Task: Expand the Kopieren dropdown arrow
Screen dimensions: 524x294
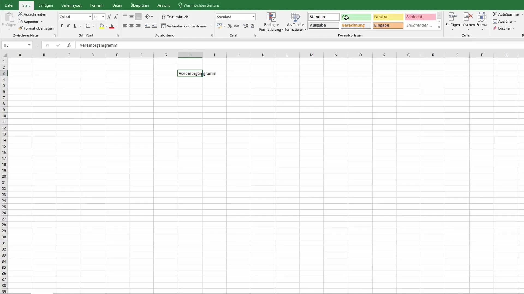Action: coord(42,21)
